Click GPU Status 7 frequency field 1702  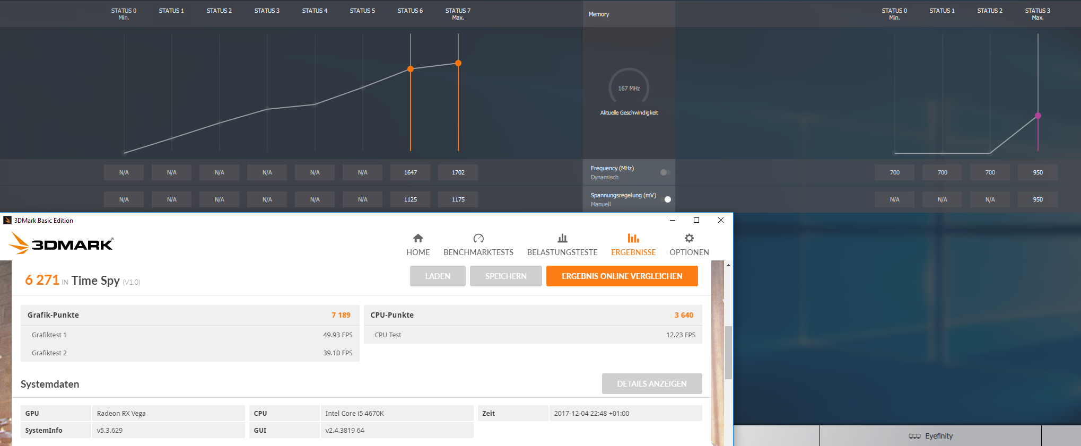click(458, 172)
